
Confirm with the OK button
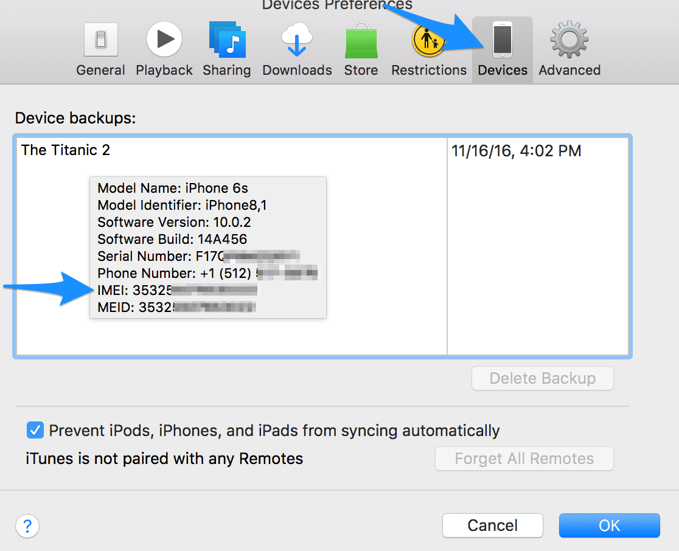[x=609, y=525]
